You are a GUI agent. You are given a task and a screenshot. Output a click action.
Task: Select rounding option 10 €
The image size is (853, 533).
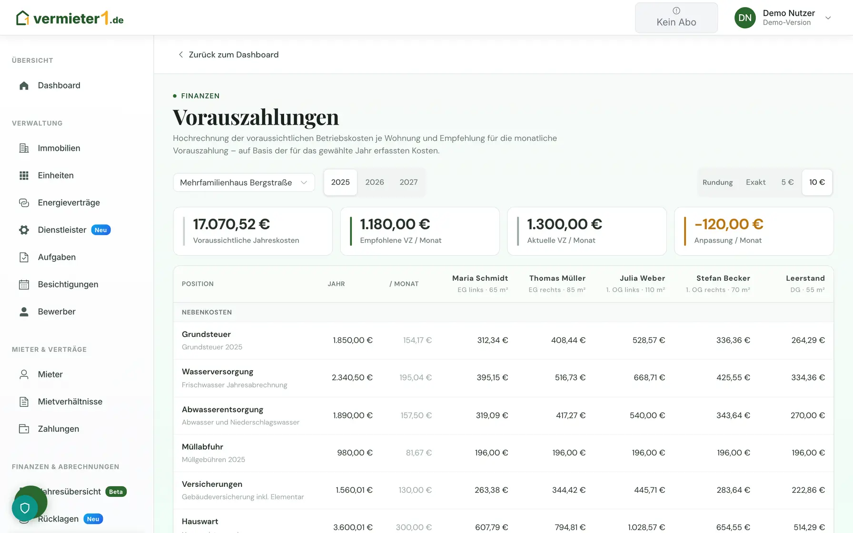pos(817,182)
